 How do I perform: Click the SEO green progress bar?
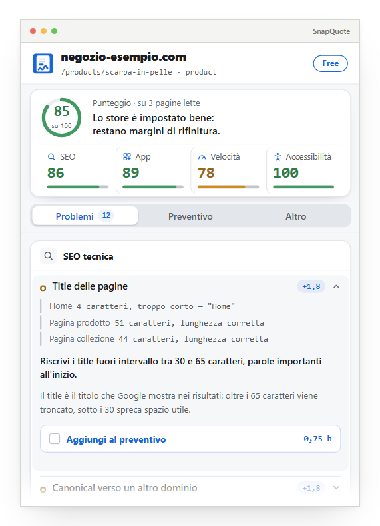78,187
